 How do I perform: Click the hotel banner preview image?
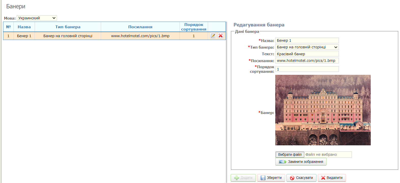pos(323,110)
